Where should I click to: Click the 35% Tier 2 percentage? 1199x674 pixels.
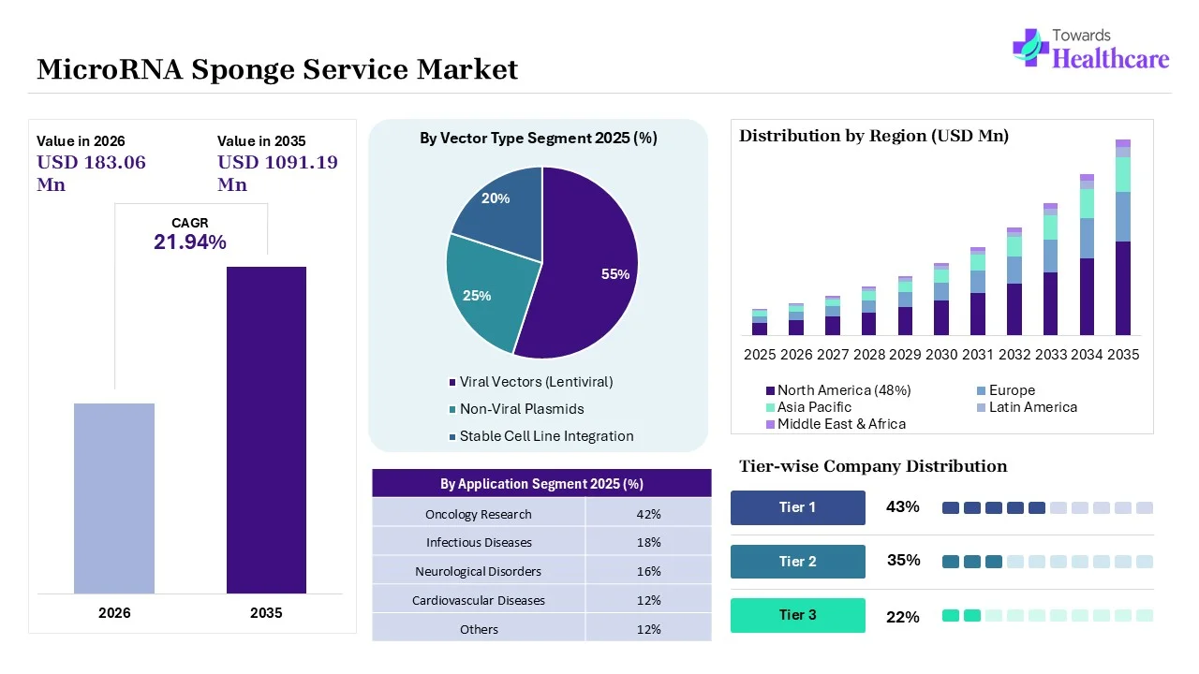click(903, 561)
